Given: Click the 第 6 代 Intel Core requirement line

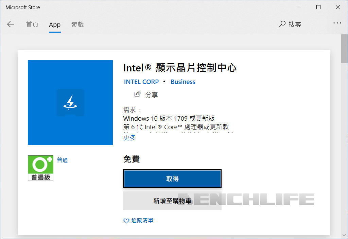Looking at the screenshot, I should (176, 127).
